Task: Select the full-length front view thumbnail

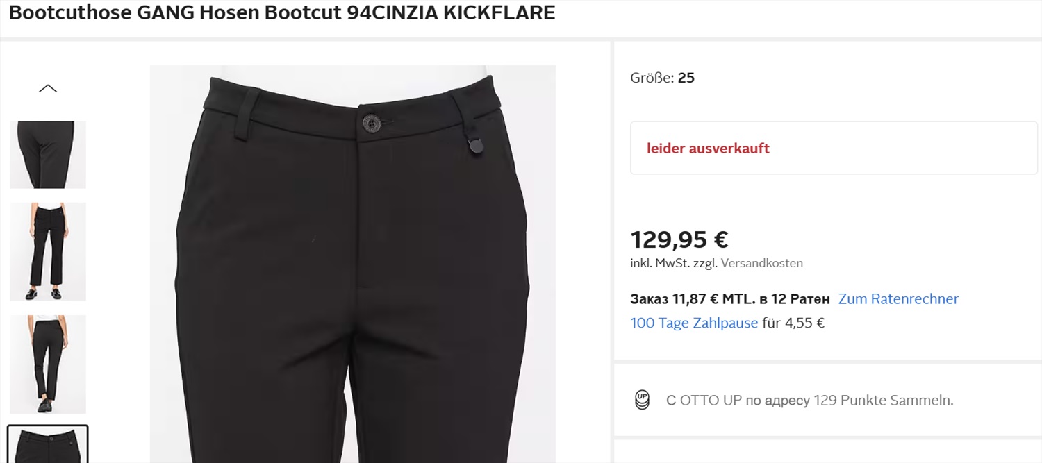Action: [48, 251]
